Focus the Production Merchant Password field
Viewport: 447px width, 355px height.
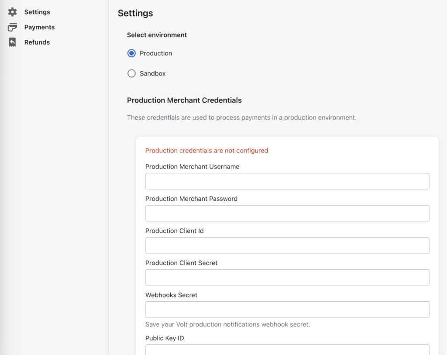pos(287,213)
